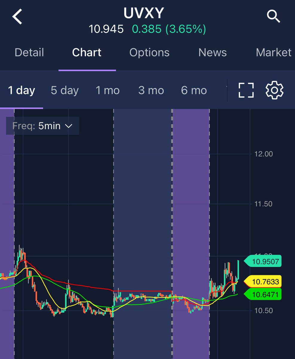Select the 5 day range
Viewport: 295px width, 359px height.
65,90
